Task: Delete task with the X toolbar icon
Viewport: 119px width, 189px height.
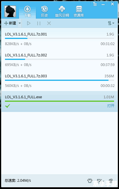Action: click(x=49, y=23)
